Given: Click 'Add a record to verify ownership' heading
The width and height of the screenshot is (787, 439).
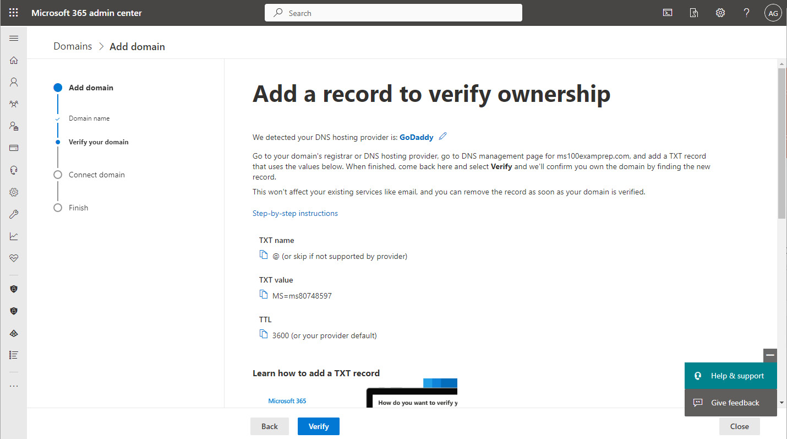Looking at the screenshot, I should (x=431, y=94).
